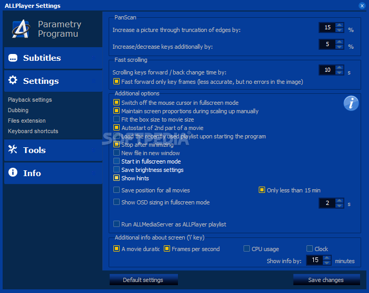Increase scrolling keys time with up arrow

(339, 68)
